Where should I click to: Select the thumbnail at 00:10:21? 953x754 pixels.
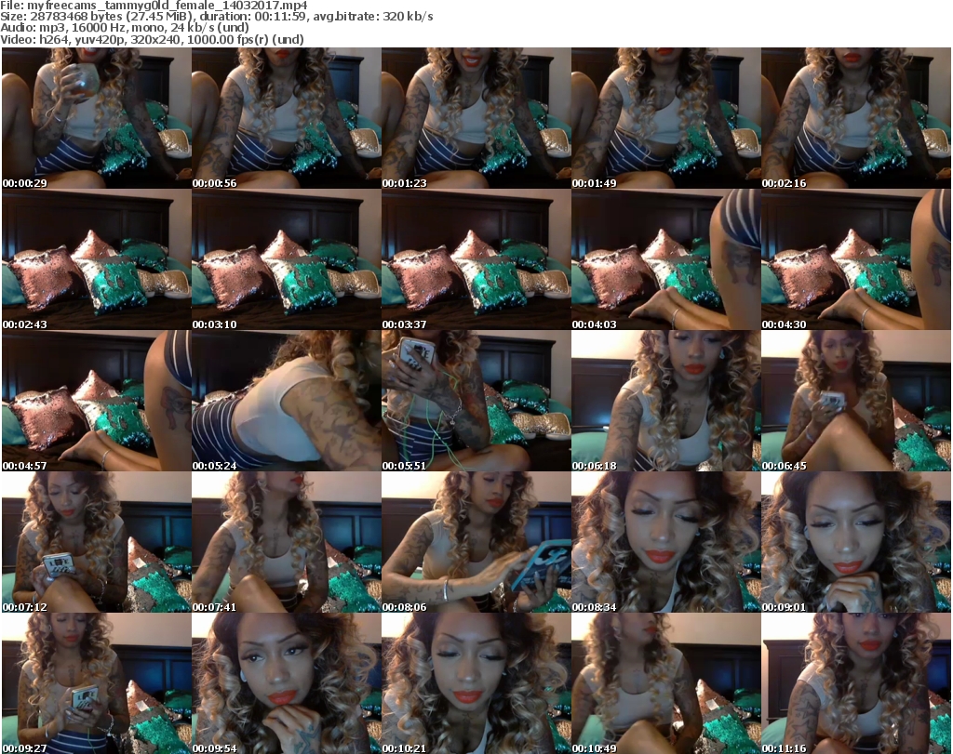pyautogui.click(x=476, y=683)
